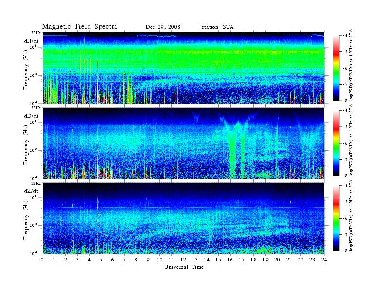Image resolution: width=386 pixels, height=298 pixels.
Task: Click the color scale bar beside dZ/dt panel
Action: tap(336, 218)
